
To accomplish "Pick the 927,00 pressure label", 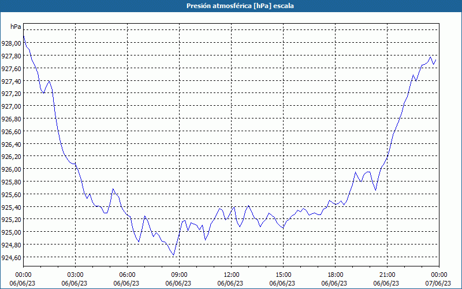I will [11, 106].
